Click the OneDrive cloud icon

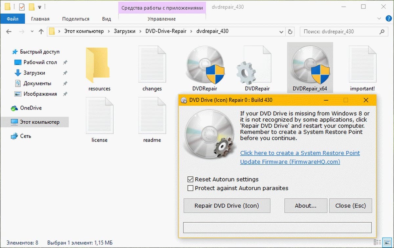point(14,108)
